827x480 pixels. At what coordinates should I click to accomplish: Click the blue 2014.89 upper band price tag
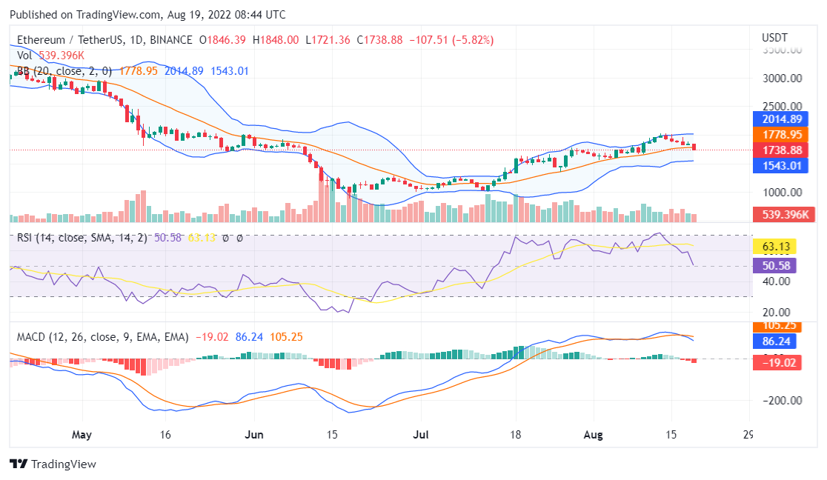[777, 119]
